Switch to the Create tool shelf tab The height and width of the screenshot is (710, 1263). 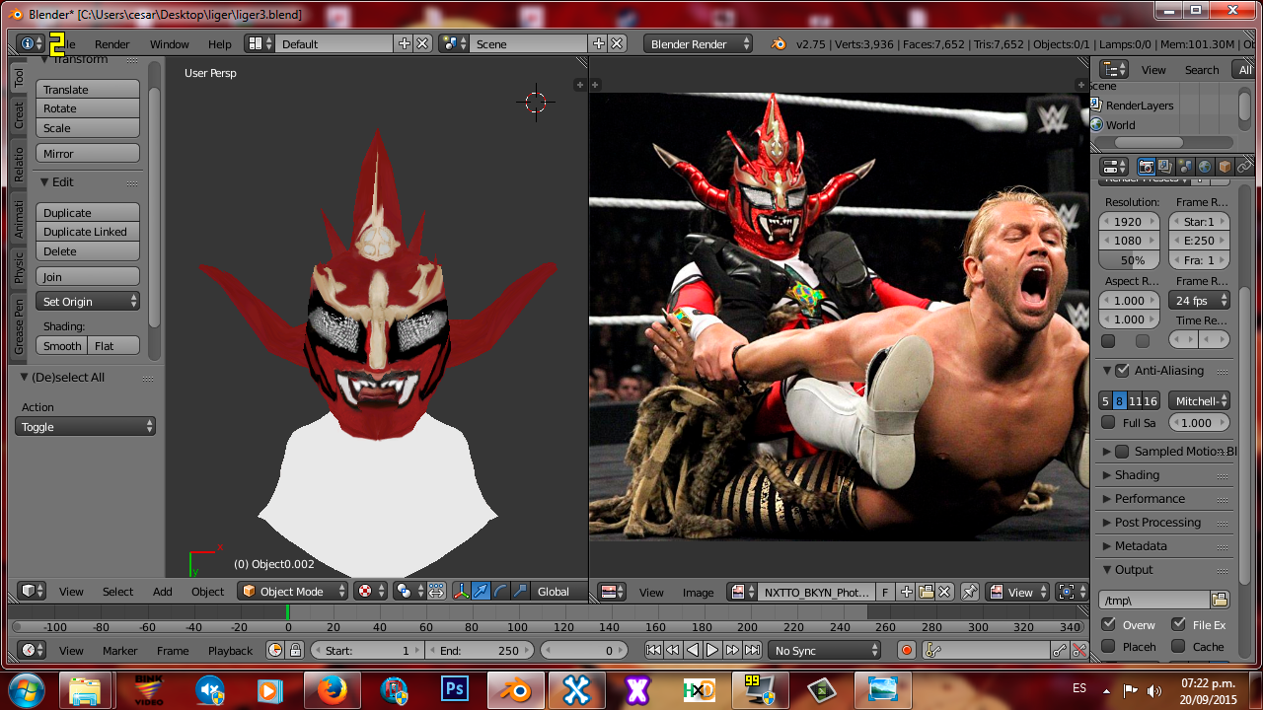[19, 115]
